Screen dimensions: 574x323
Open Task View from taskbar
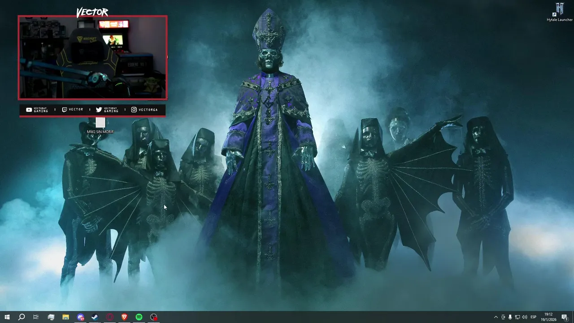click(36, 317)
